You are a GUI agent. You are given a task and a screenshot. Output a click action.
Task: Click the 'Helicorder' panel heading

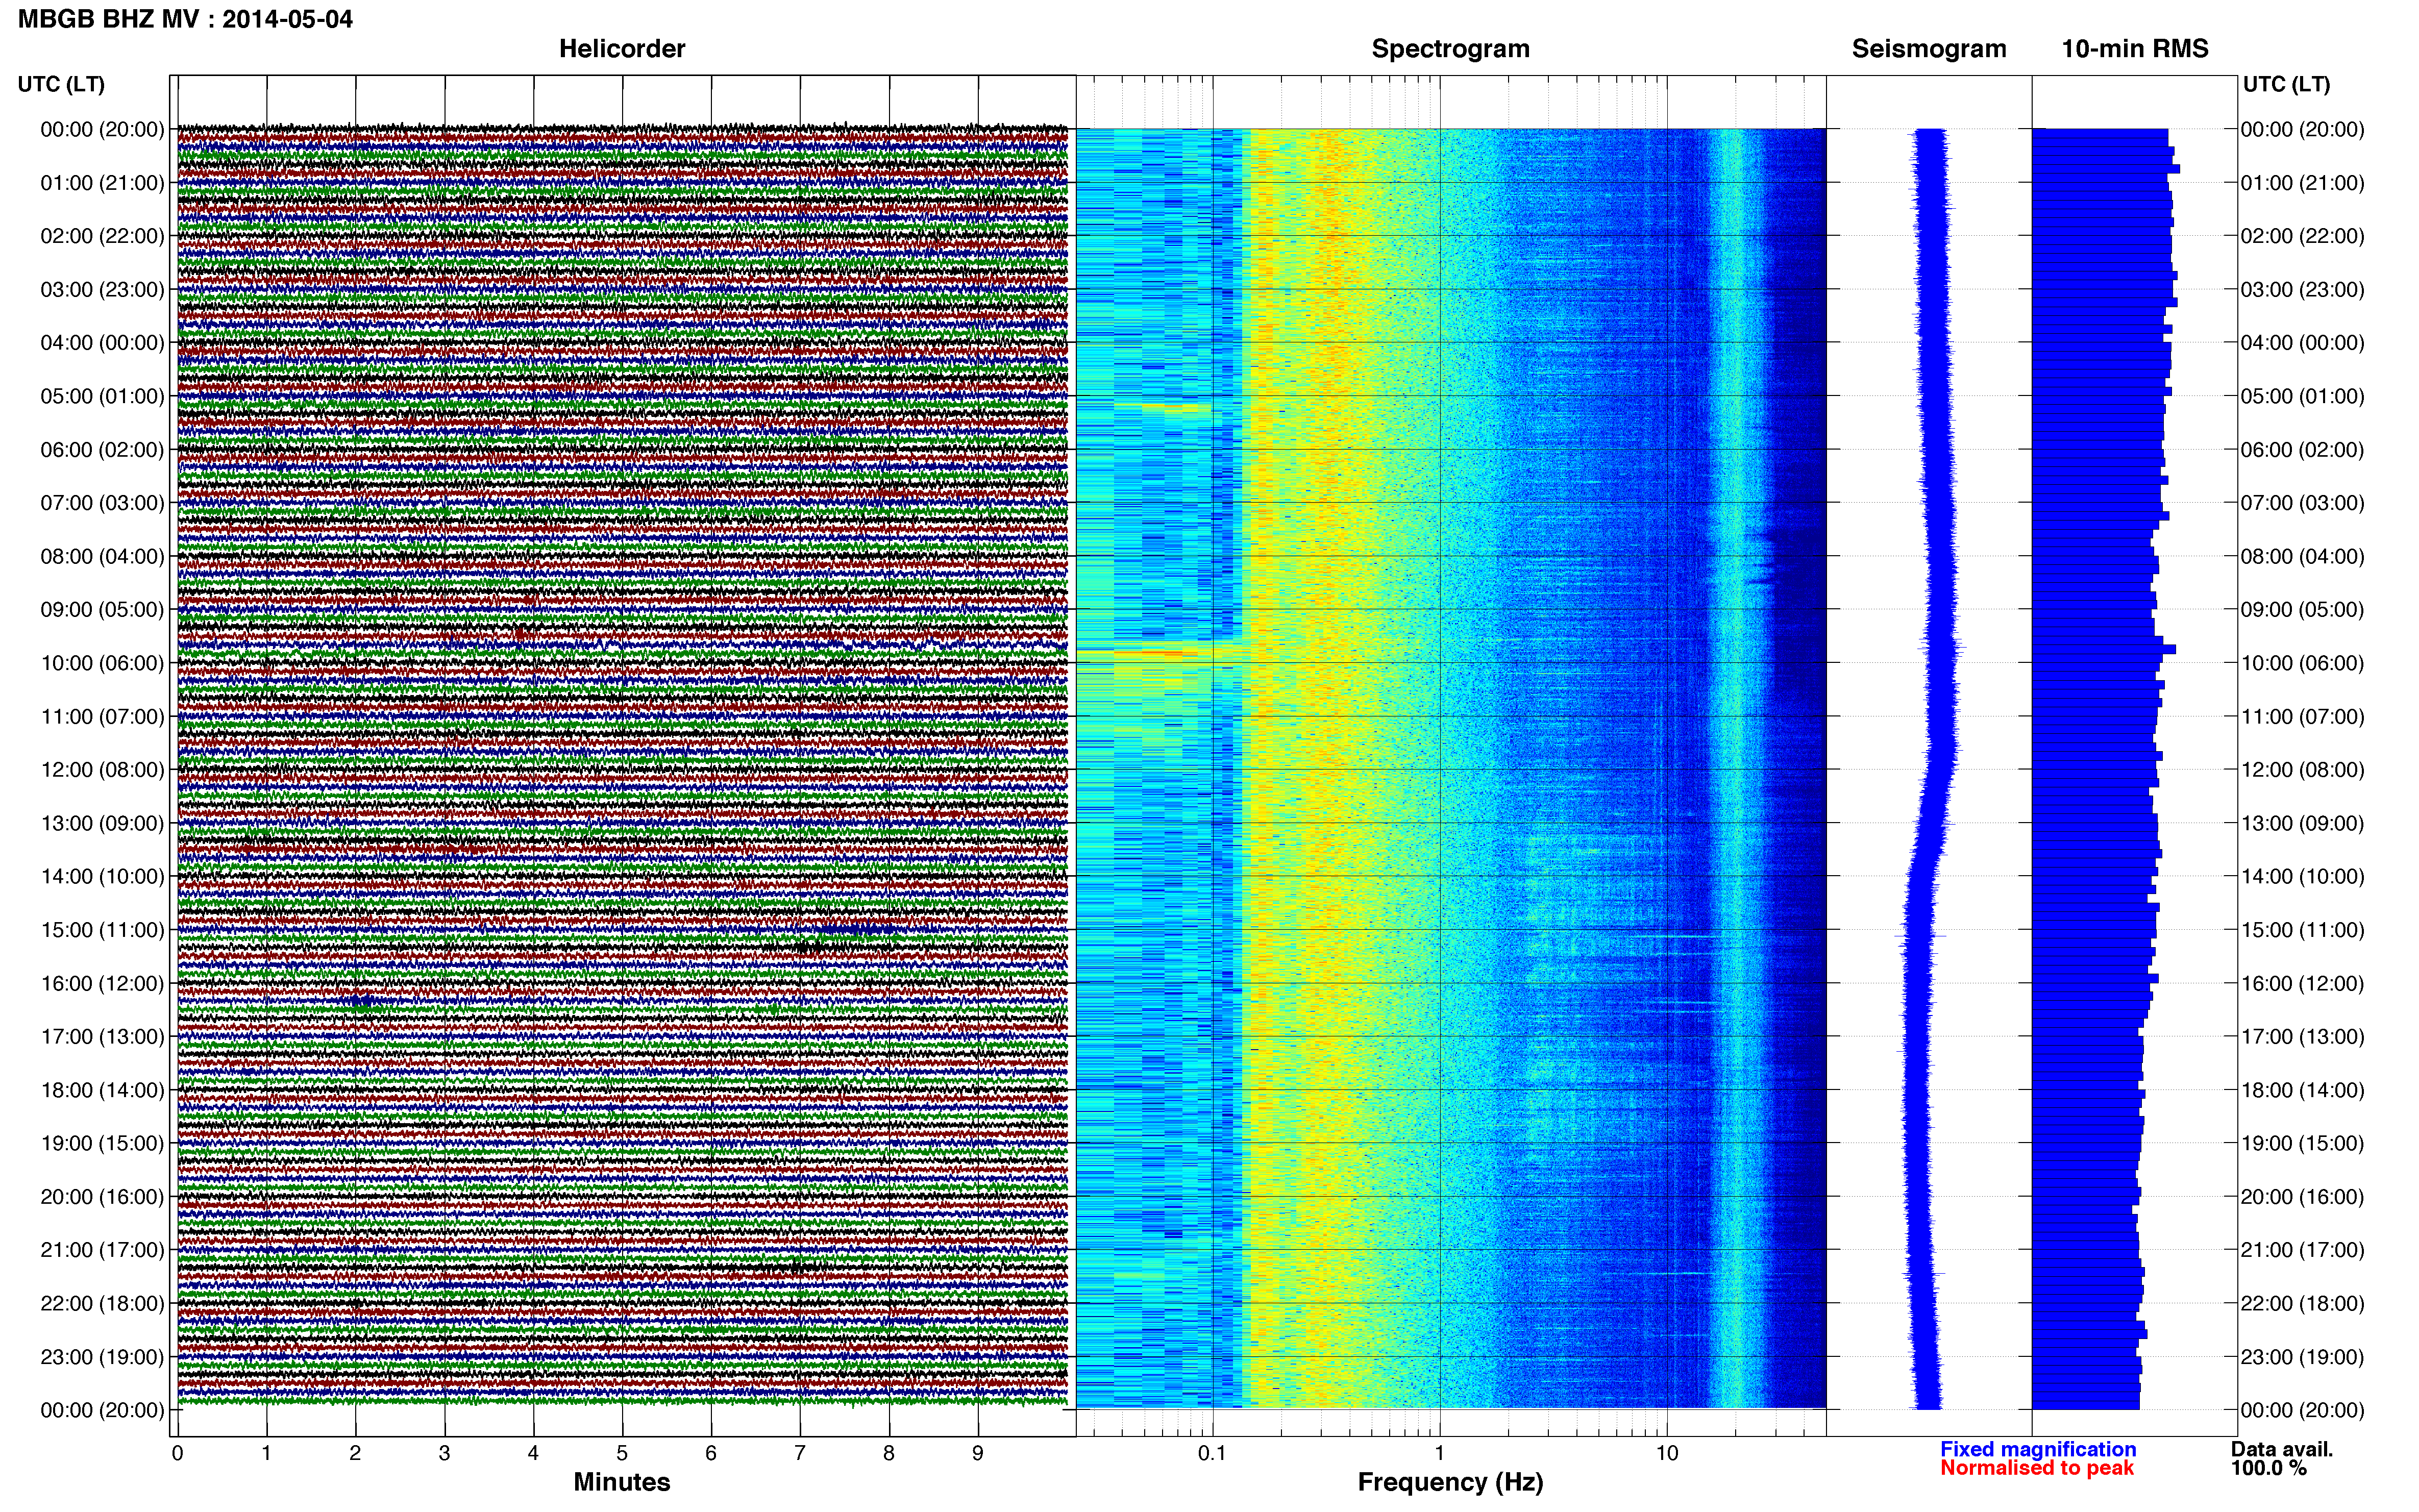coord(622,49)
